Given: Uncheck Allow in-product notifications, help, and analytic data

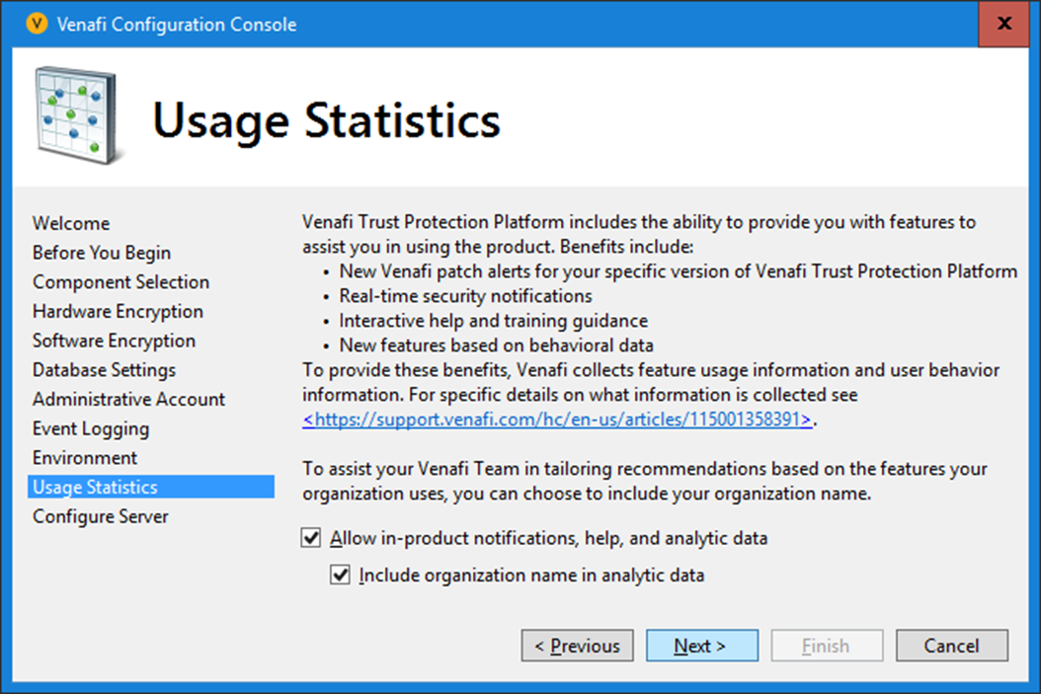Looking at the screenshot, I should coord(312,539).
